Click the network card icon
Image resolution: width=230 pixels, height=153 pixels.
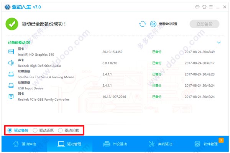[11, 97]
